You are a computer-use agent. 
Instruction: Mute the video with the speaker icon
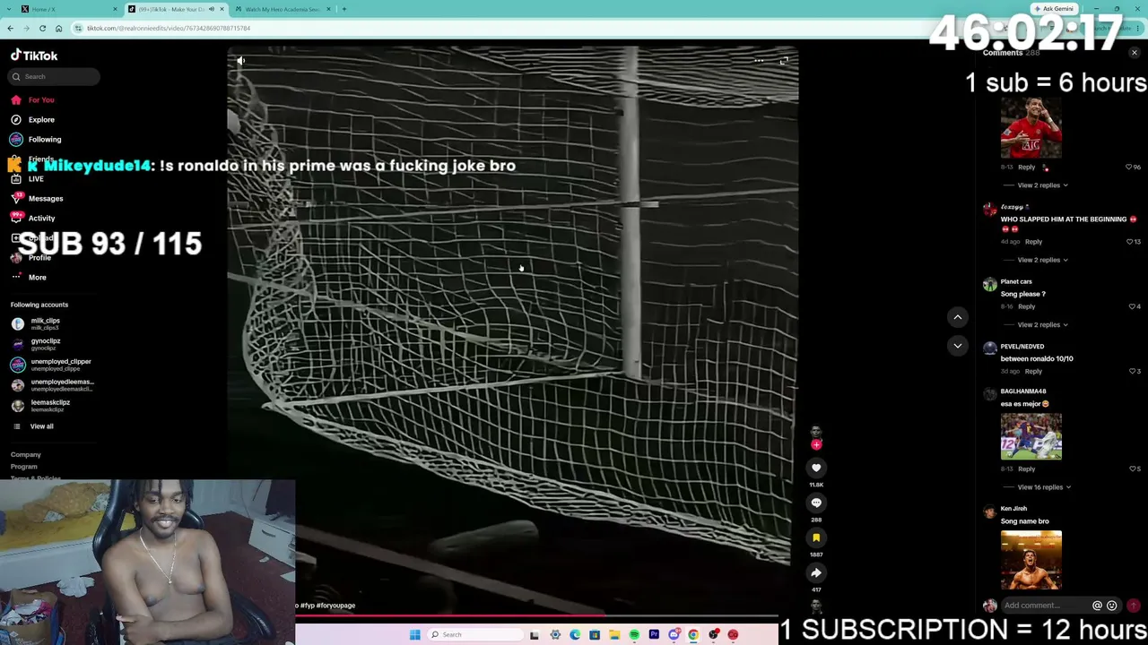[x=241, y=61]
